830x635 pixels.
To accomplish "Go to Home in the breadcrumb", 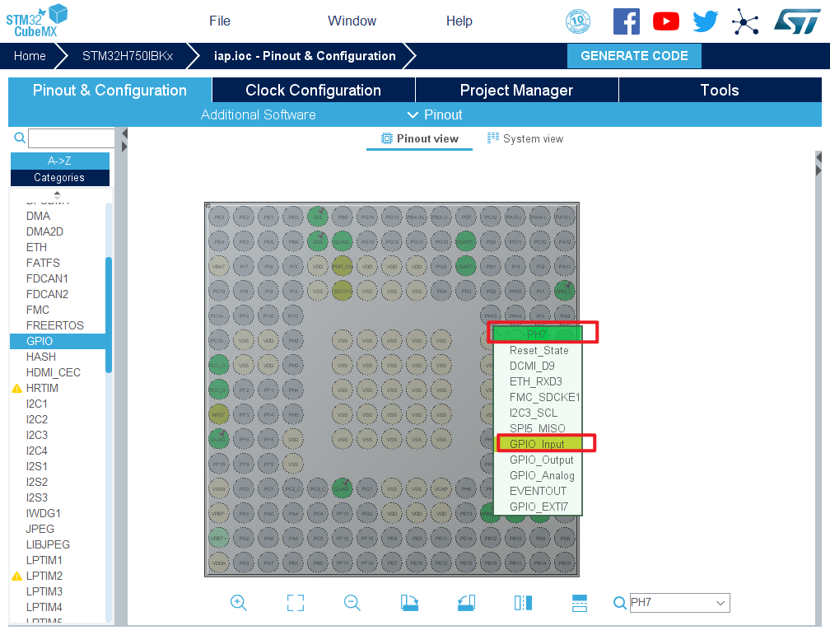I will coord(30,56).
